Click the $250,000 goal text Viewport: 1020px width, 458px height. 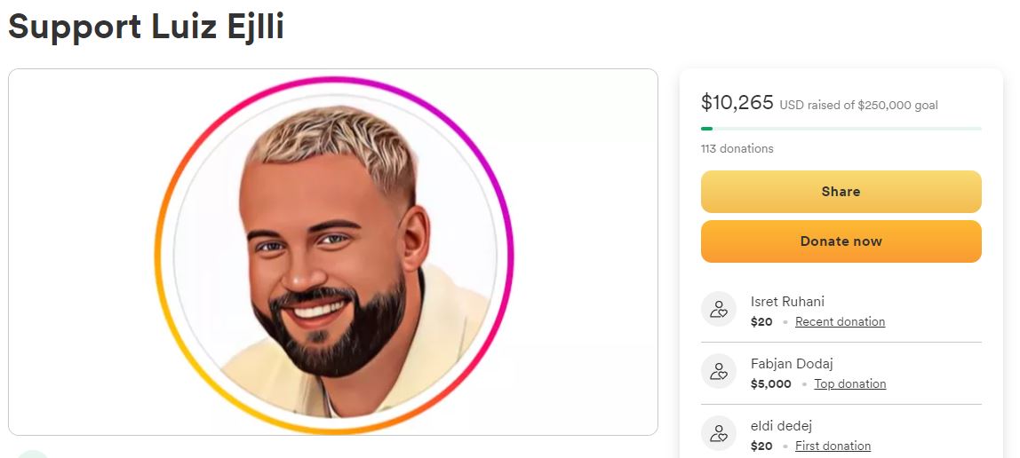[897, 106]
